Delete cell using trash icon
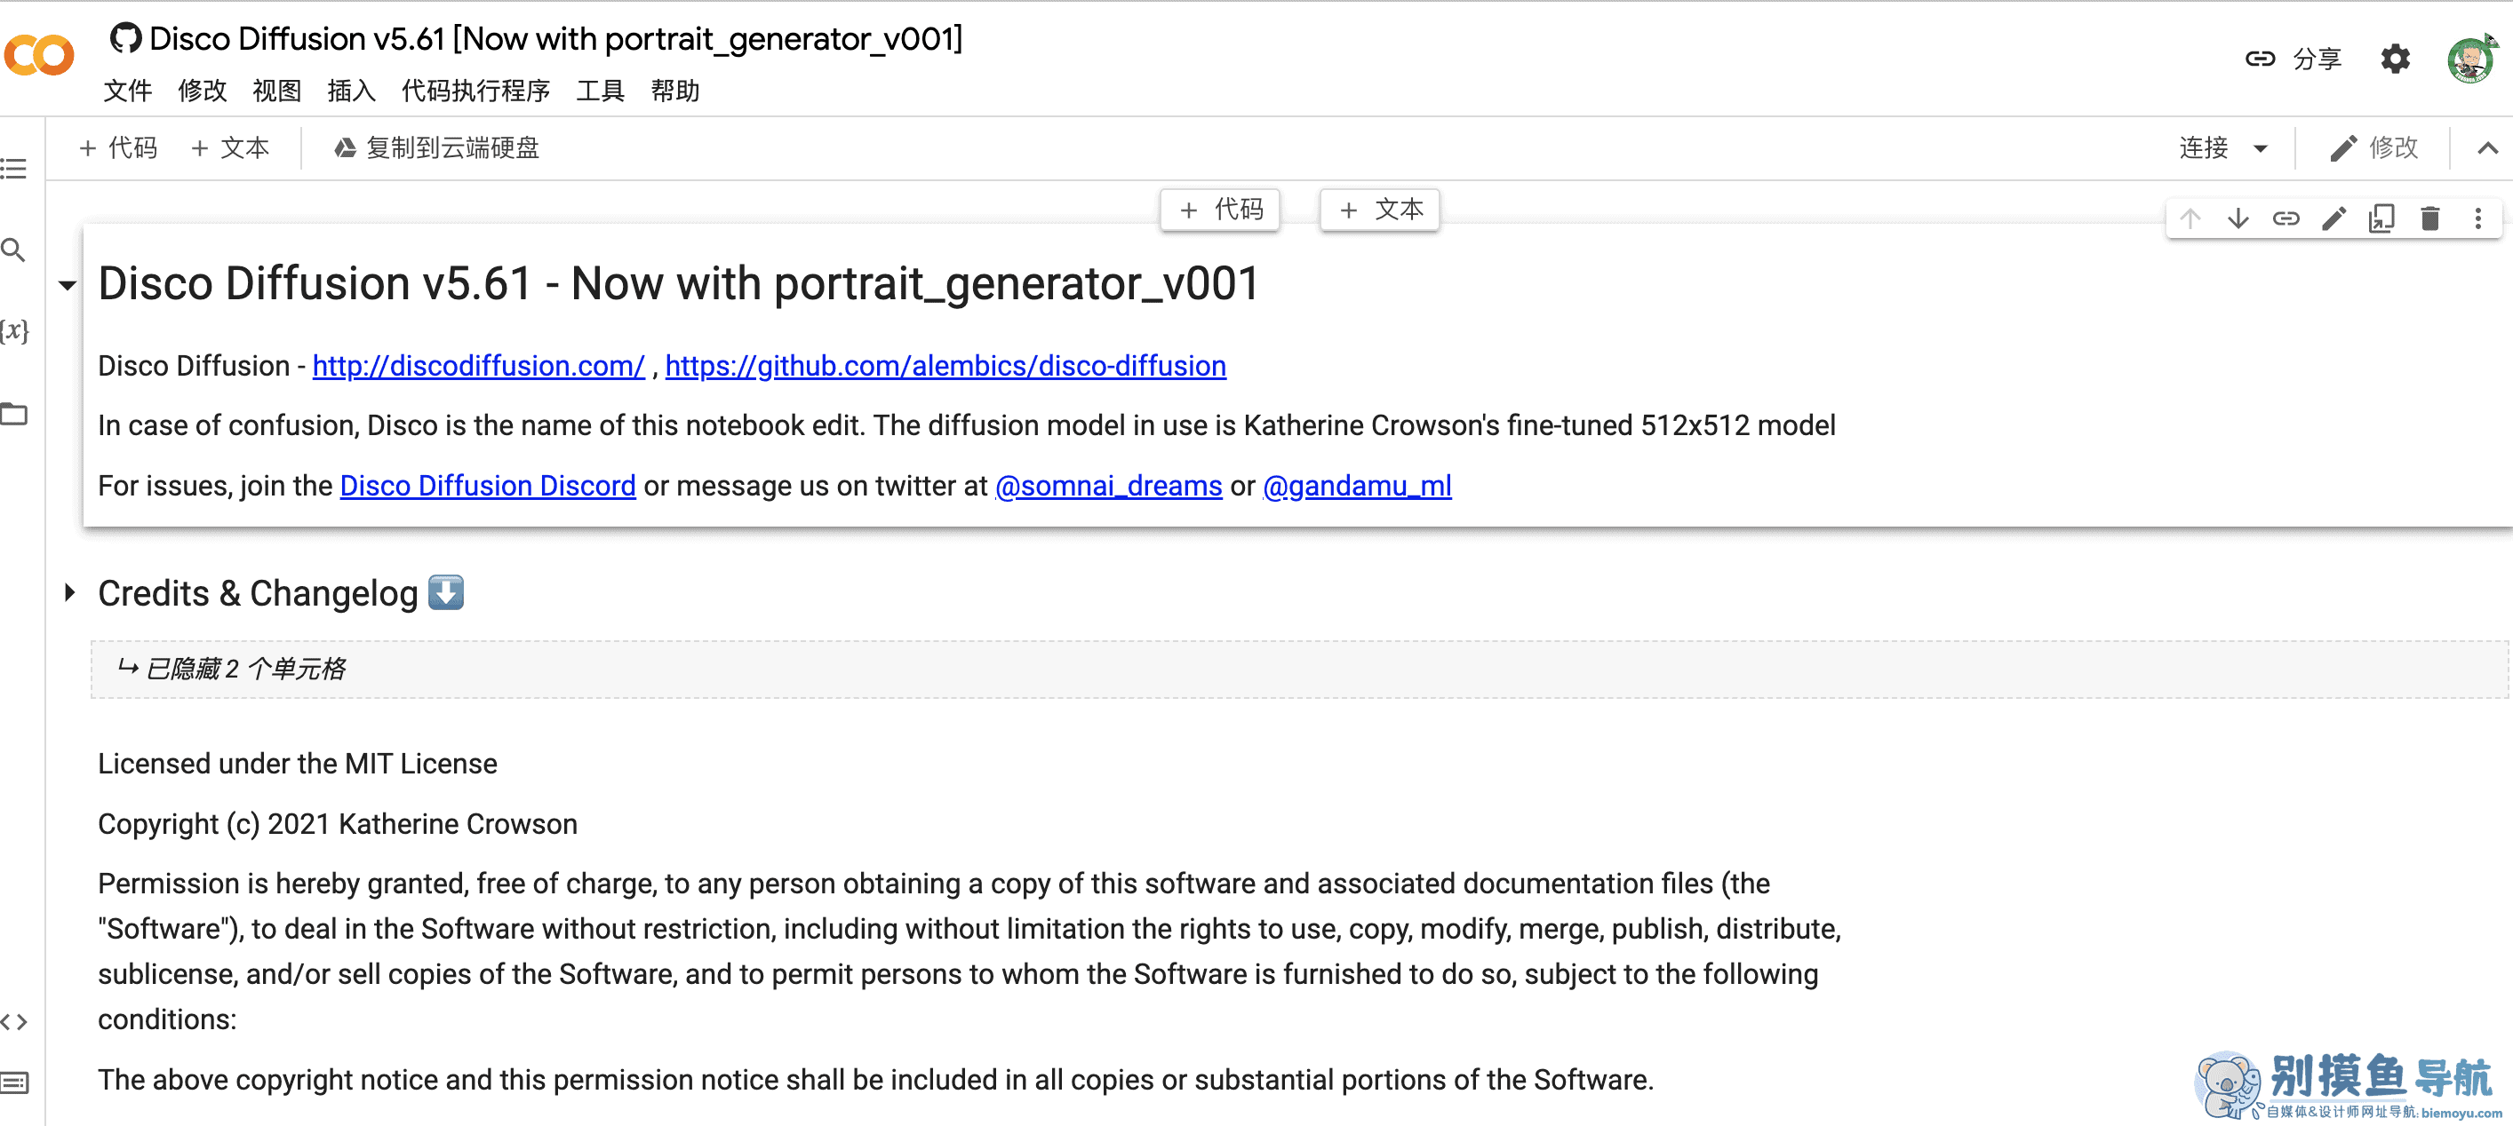The width and height of the screenshot is (2513, 1126). point(2430,218)
